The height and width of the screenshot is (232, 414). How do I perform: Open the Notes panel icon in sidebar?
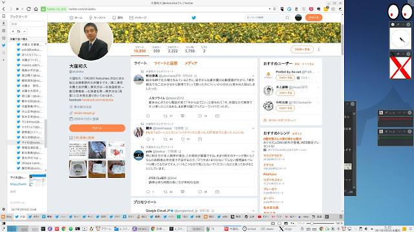click(x=3, y=31)
